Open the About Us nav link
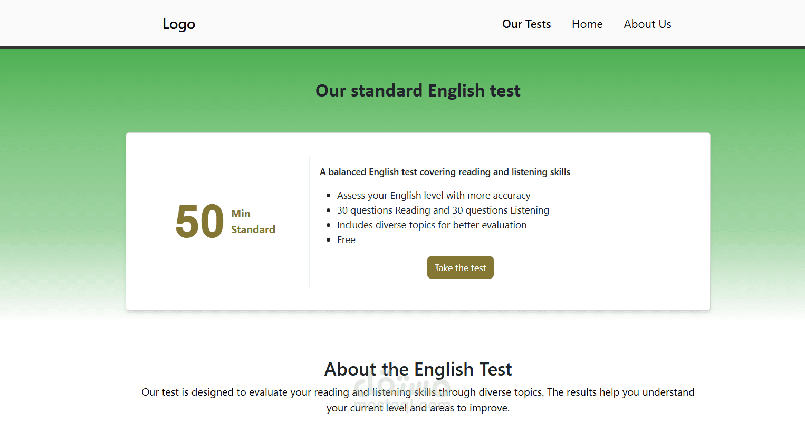 pyautogui.click(x=647, y=24)
